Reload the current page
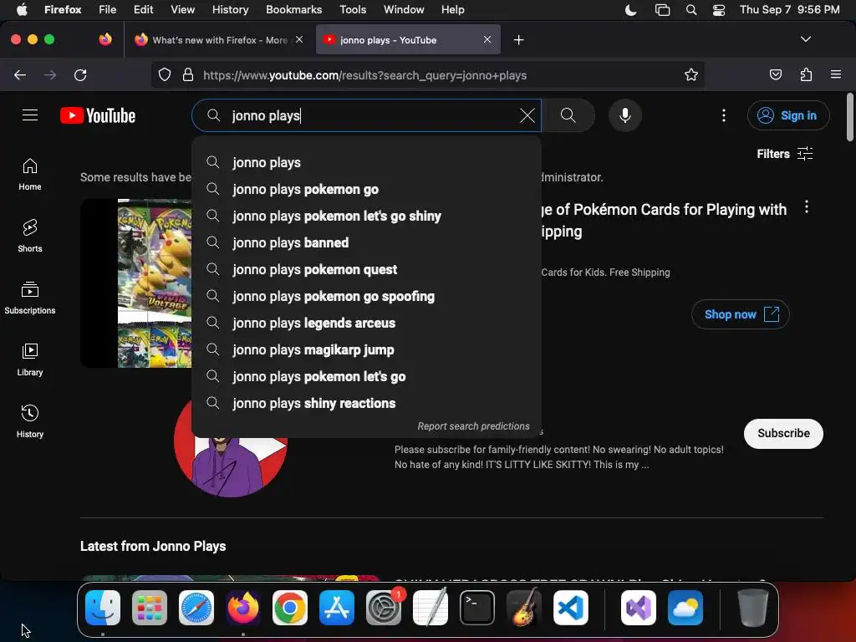 (x=80, y=74)
